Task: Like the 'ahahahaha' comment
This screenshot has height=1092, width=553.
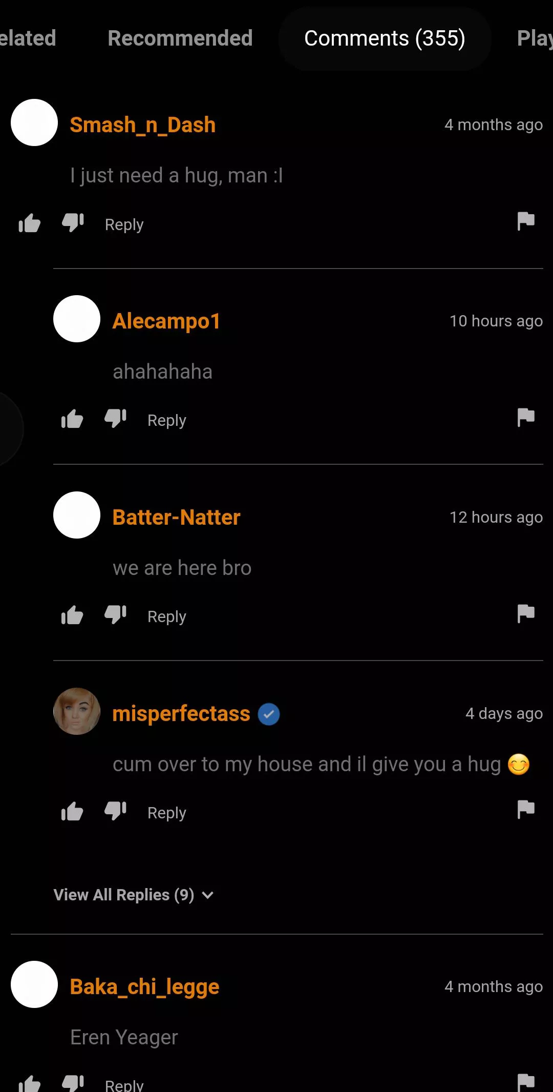Action: click(x=72, y=419)
